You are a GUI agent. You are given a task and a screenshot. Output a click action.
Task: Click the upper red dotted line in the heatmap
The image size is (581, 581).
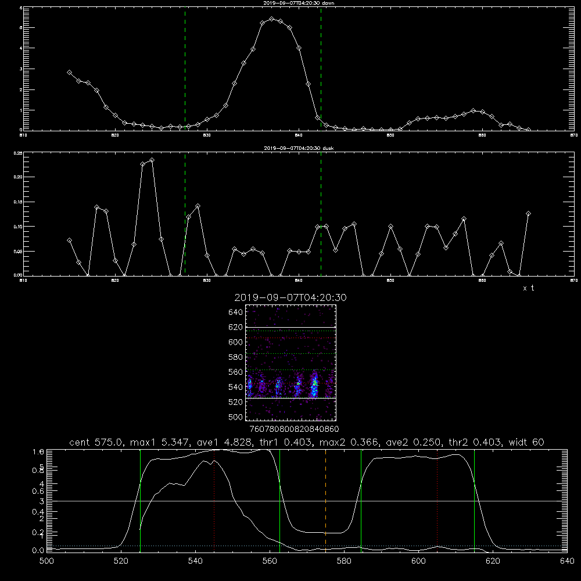[290, 338]
